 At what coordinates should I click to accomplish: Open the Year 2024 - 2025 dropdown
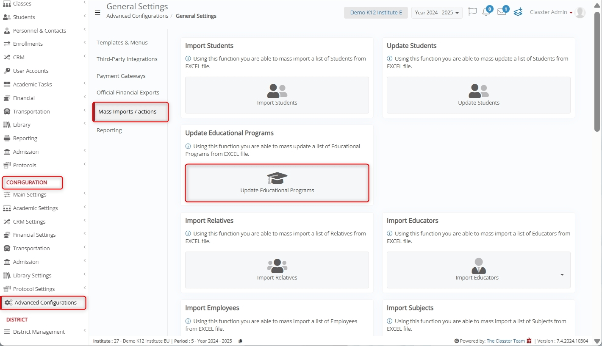437,13
